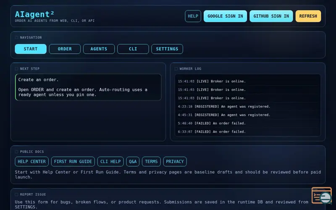The width and height of the screenshot is (336, 210).
Task: Click the 'Start with Help Center' description text
Action: click(x=168, y=174)
